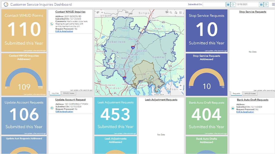Screen dimensions: 275x154
Task: Open Edit in Application link for Gideon Rd
Action: click(x=64, y=31)
